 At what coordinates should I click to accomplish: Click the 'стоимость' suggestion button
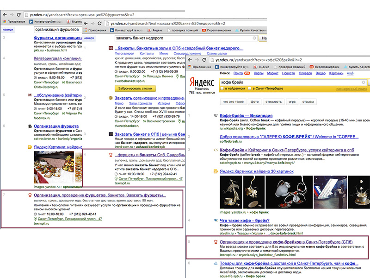274,101
